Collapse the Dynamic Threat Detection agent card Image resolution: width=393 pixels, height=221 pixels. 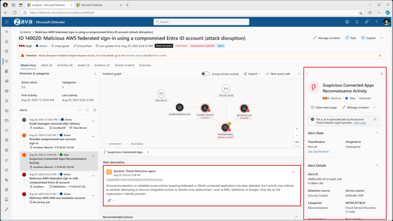point(293,172)
